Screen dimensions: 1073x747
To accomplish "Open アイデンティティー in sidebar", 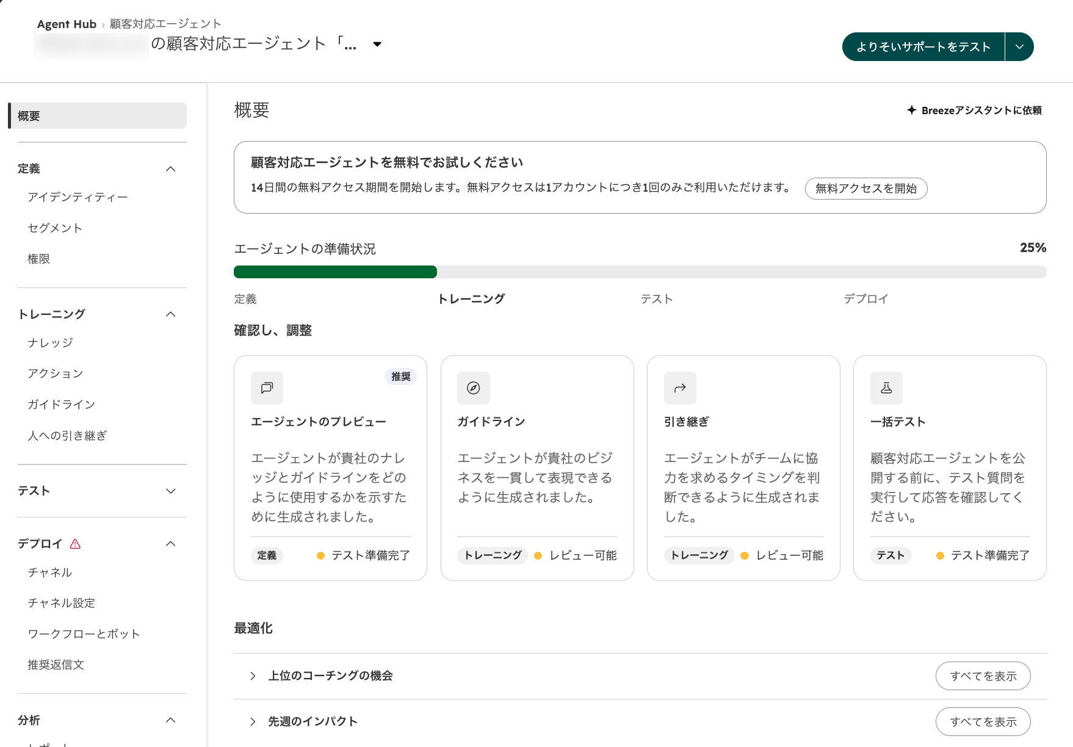I will pos(78,197).
